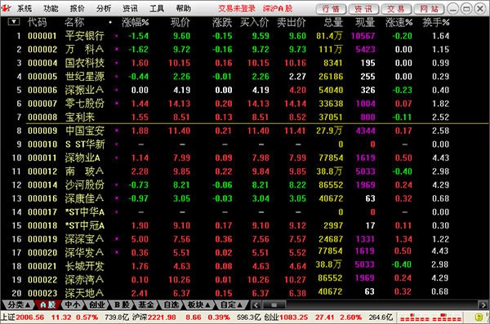Select stock row 宝利来
This screenshot has width=490, height=324.
[x=245, y=118]
